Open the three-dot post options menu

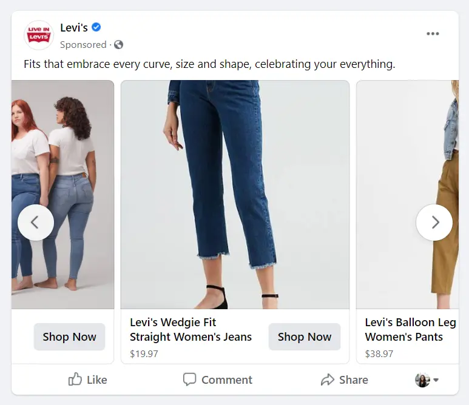pyautogui.click(x=433, y=34)
